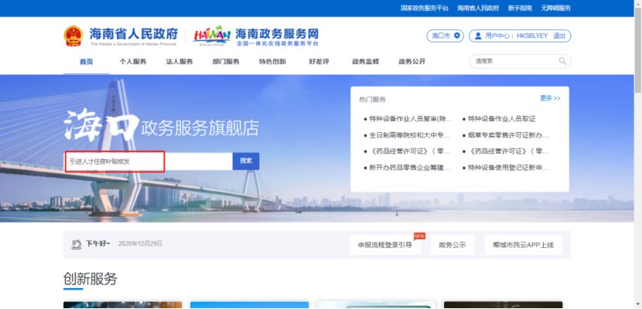642x309 pixels.
Task: Click the 椰城市民云APP上线 button
Action: tap(523, 245)
